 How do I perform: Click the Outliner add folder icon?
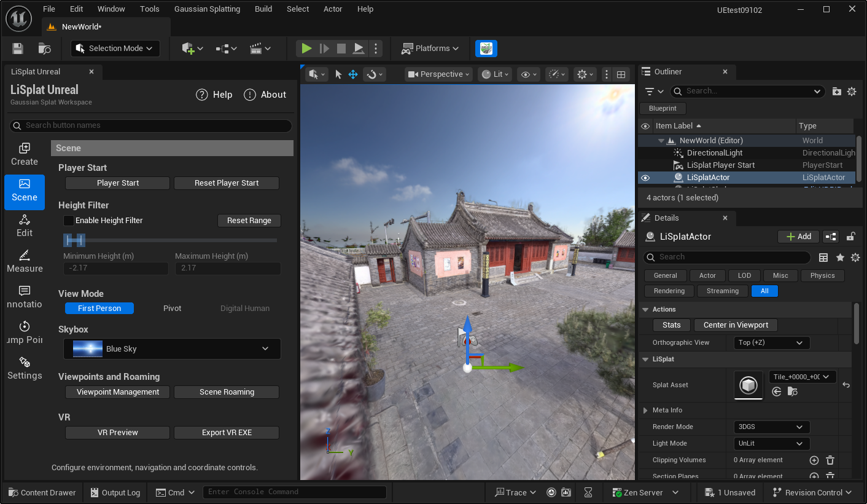(x=836, y=92)
